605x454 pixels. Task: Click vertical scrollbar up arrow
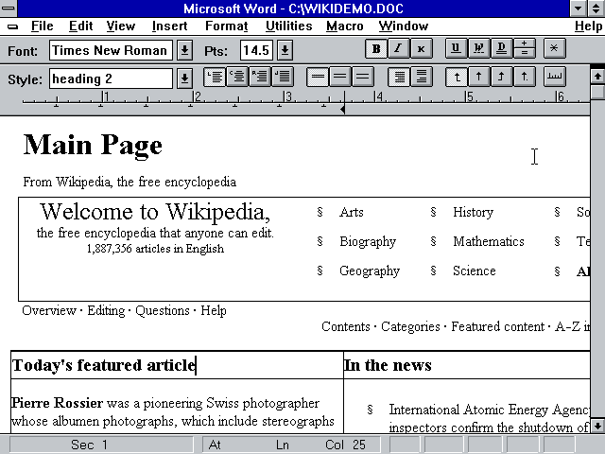[x=597, y=76]
